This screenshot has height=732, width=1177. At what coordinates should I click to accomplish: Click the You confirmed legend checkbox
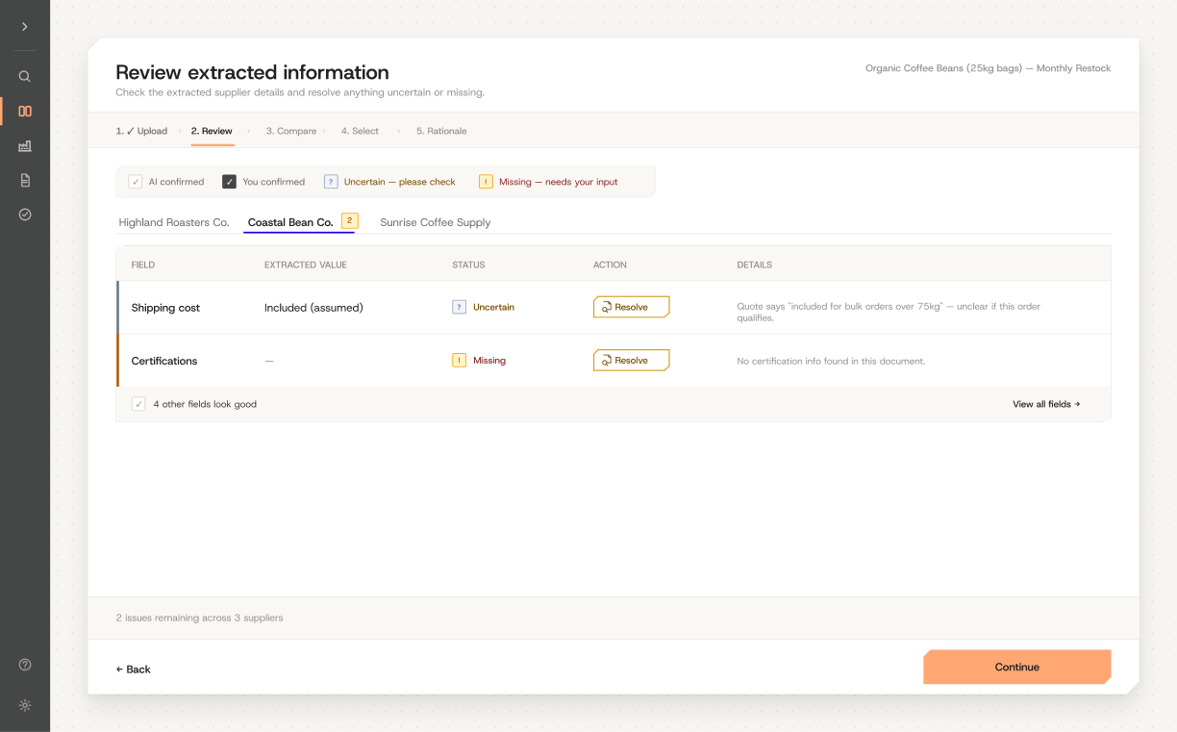[x=229, y=181]
